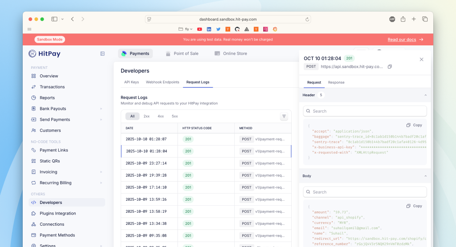
Task: Open Connections in sidebar
Action: click(x=52, y=224)
